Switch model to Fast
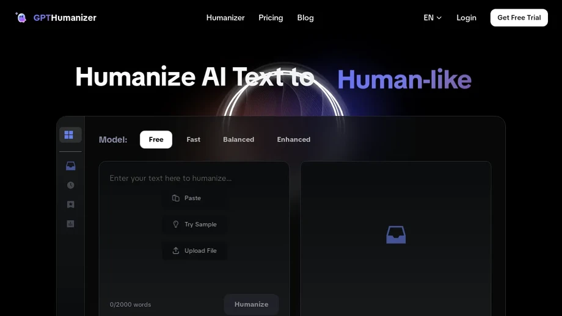Image resolution: width=562 pixels, height=316 pixels. pyautogui.click(x=193, y=140)
